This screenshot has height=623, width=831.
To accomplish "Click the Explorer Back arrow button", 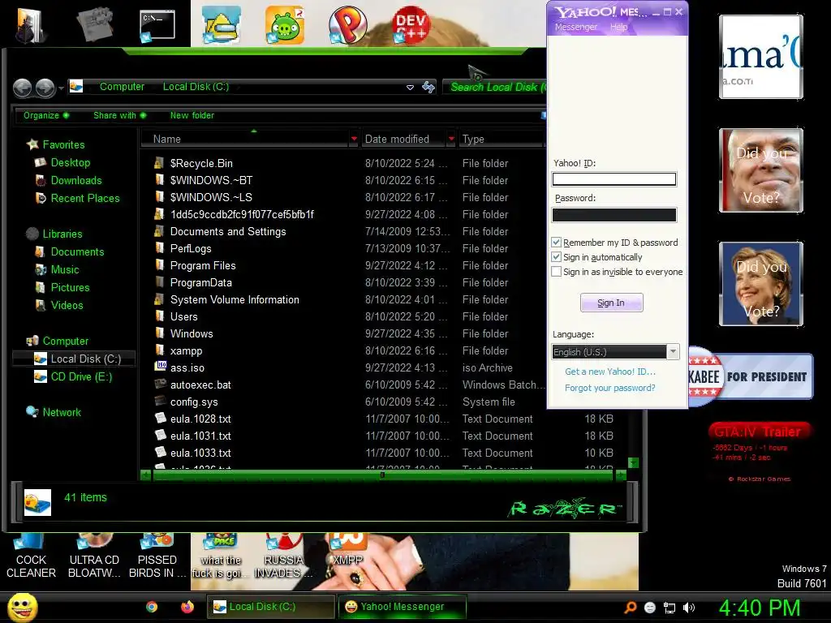I will coord(22,88).
